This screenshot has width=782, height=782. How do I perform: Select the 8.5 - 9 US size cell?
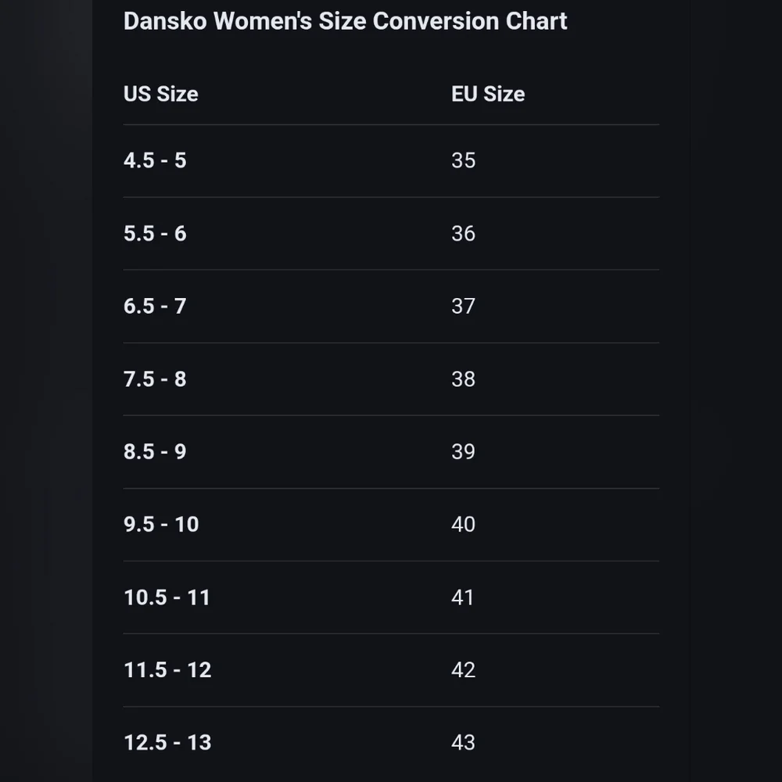[x=155, y=452]
